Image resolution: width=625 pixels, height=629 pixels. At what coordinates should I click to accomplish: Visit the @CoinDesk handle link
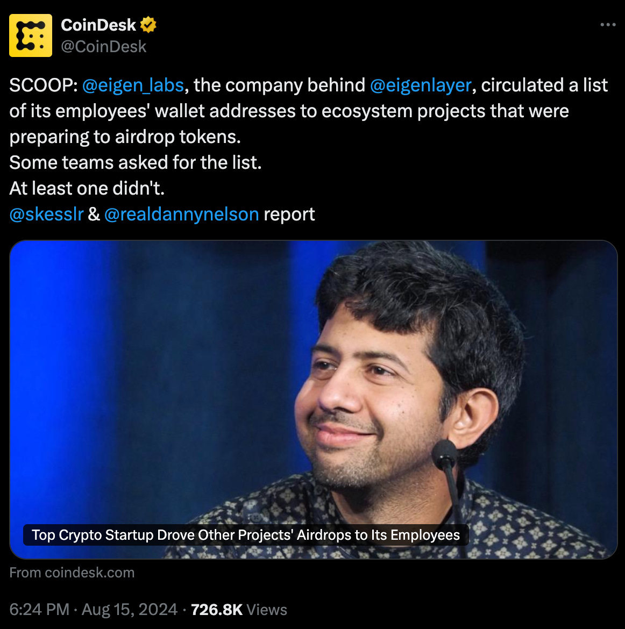click(104, 47)
